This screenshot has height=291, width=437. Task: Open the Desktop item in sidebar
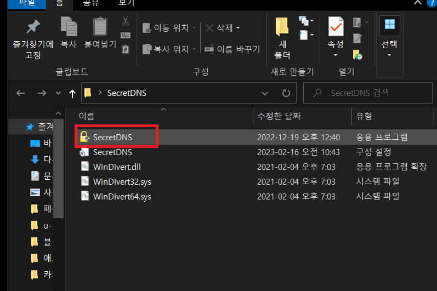pyautogui.click(x=41, y=143)
